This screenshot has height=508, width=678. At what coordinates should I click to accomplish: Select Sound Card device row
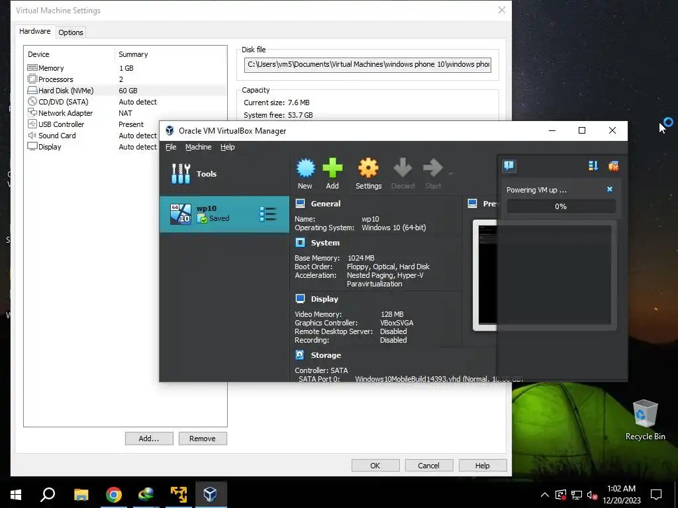[92, 135]
